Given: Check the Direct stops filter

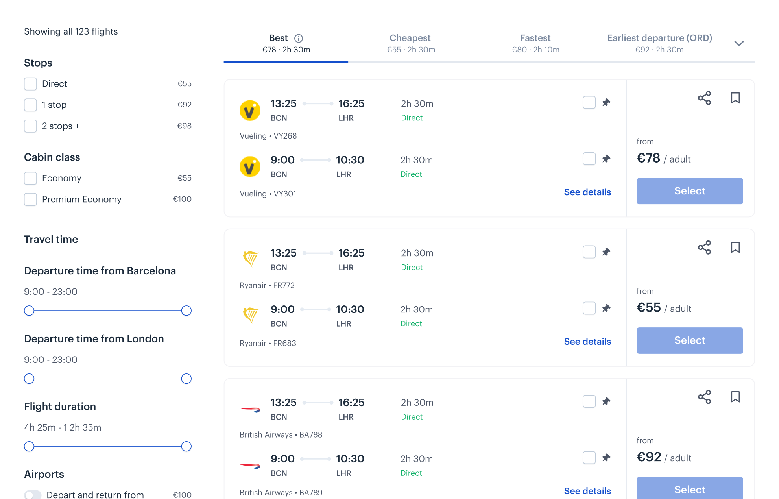Looking at the screenshot, I should (x=30, y=84).
